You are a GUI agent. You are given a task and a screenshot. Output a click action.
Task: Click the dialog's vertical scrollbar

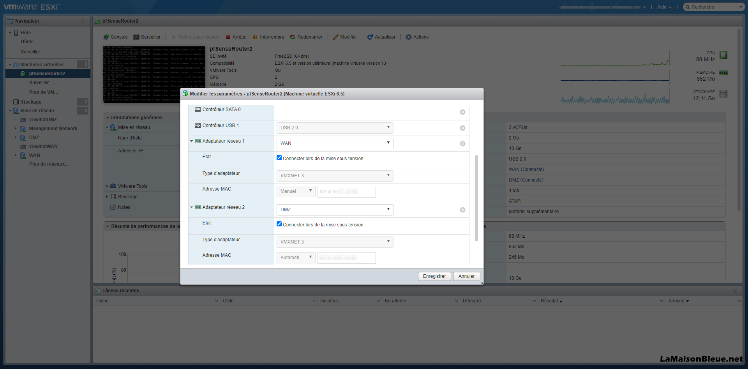(476, 198)
